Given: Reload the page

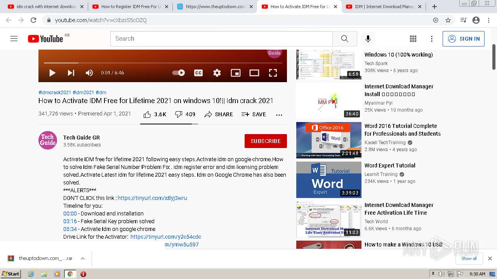Looking at the screenshot, I should tap(33, 20).
